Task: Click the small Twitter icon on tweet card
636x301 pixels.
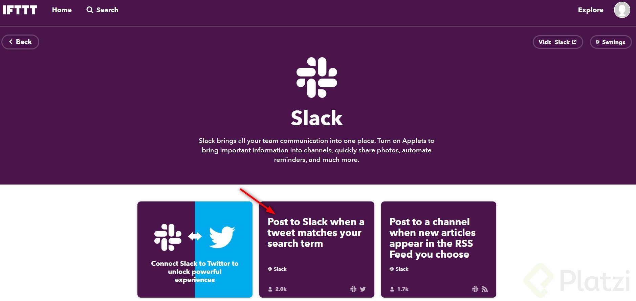Action: [x=363, y=289]
